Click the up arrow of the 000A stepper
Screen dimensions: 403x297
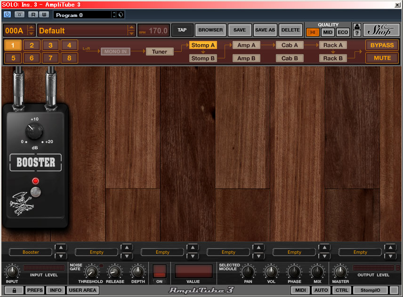click(x=31, y=27)
